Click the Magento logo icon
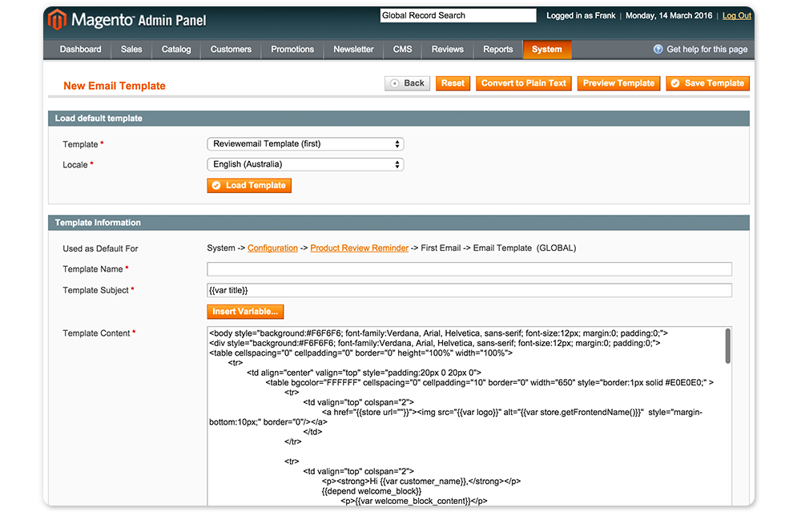Image resolution: width=801 pixels, height=512 pixels. (57, 20)
